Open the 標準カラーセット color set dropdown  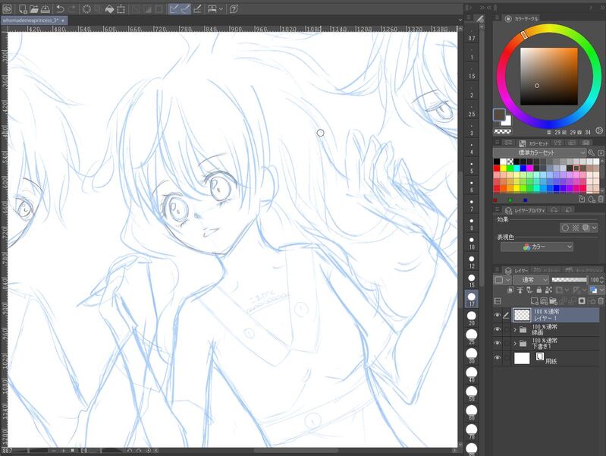pos(539,153)
